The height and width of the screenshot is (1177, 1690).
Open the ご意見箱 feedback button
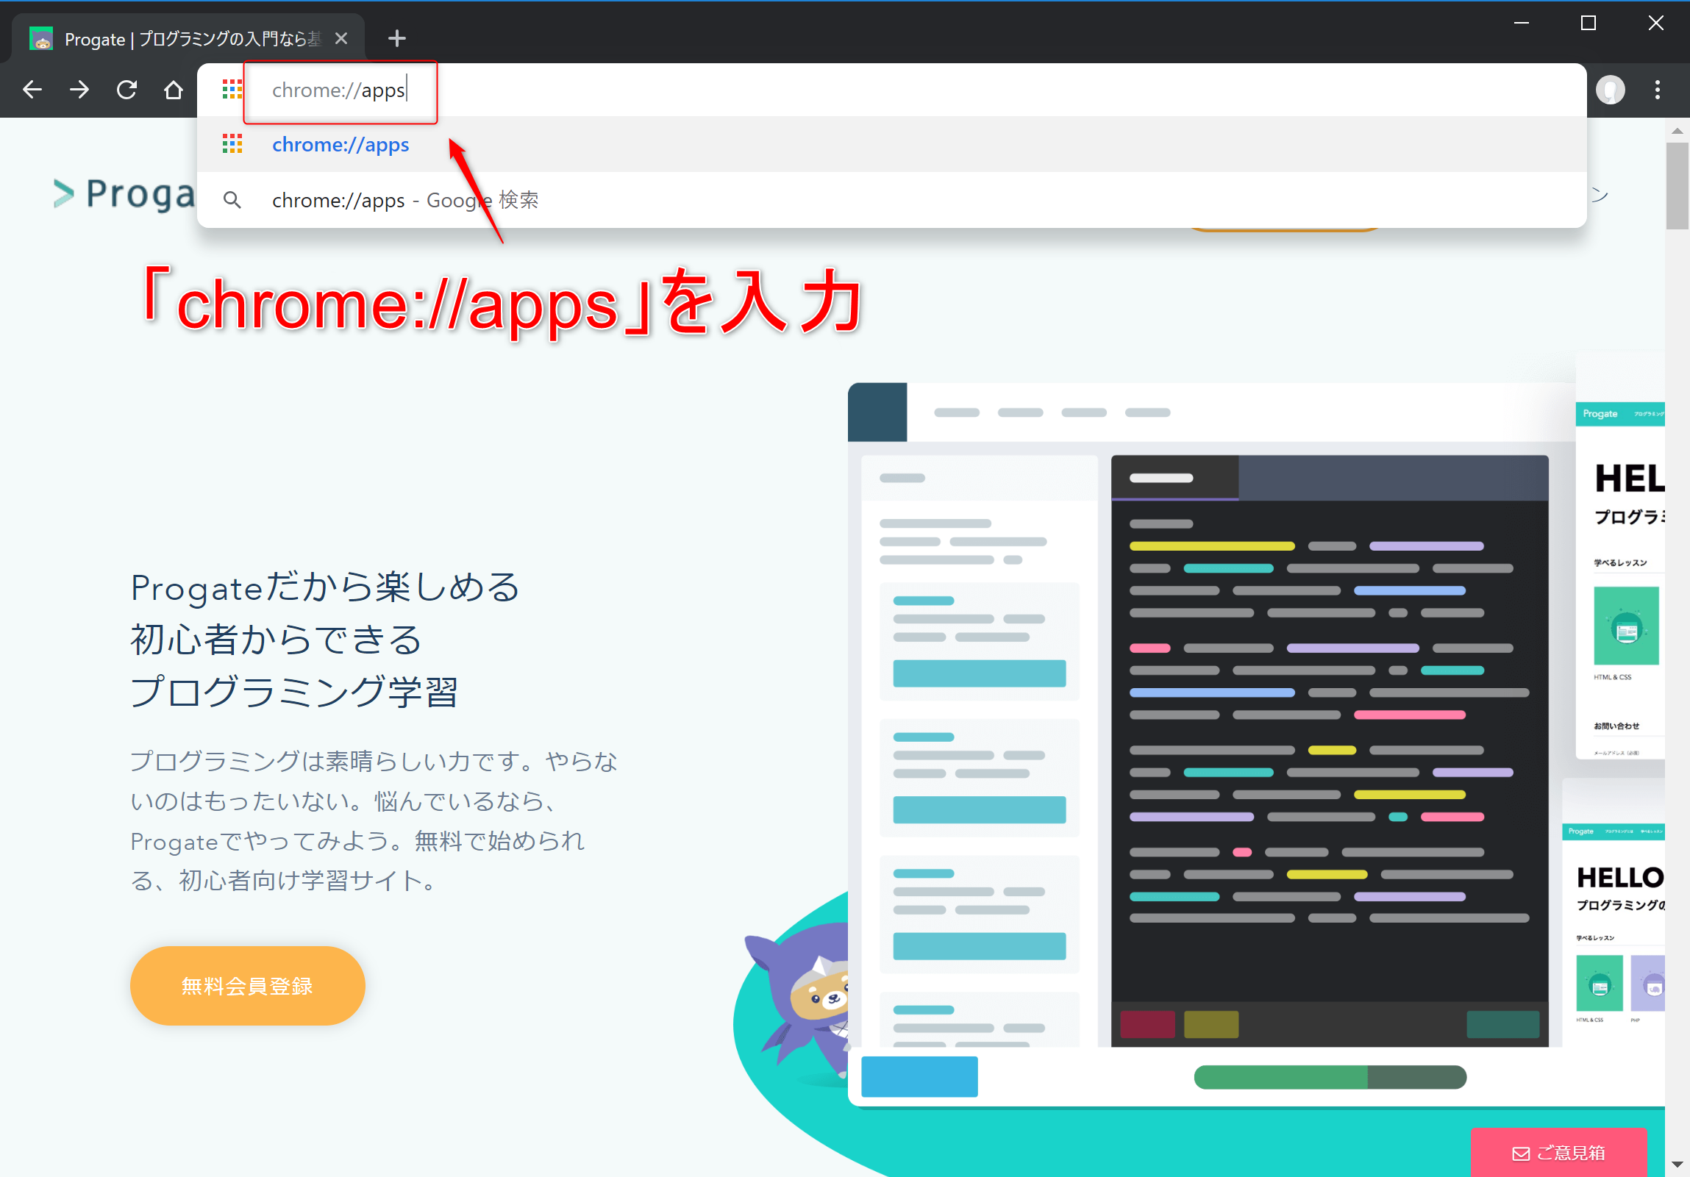point(1558,1152)
